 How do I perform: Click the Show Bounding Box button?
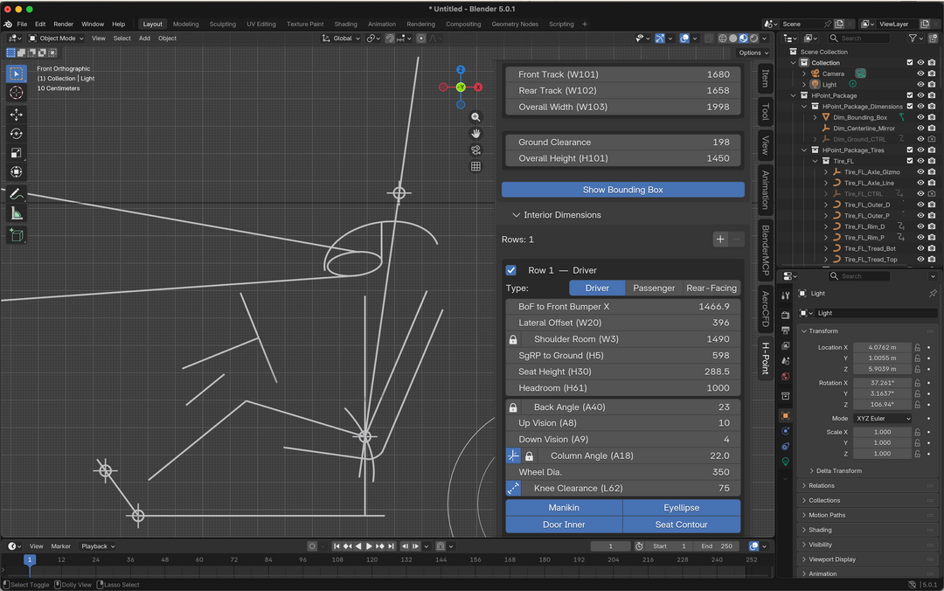pos(622,190)
